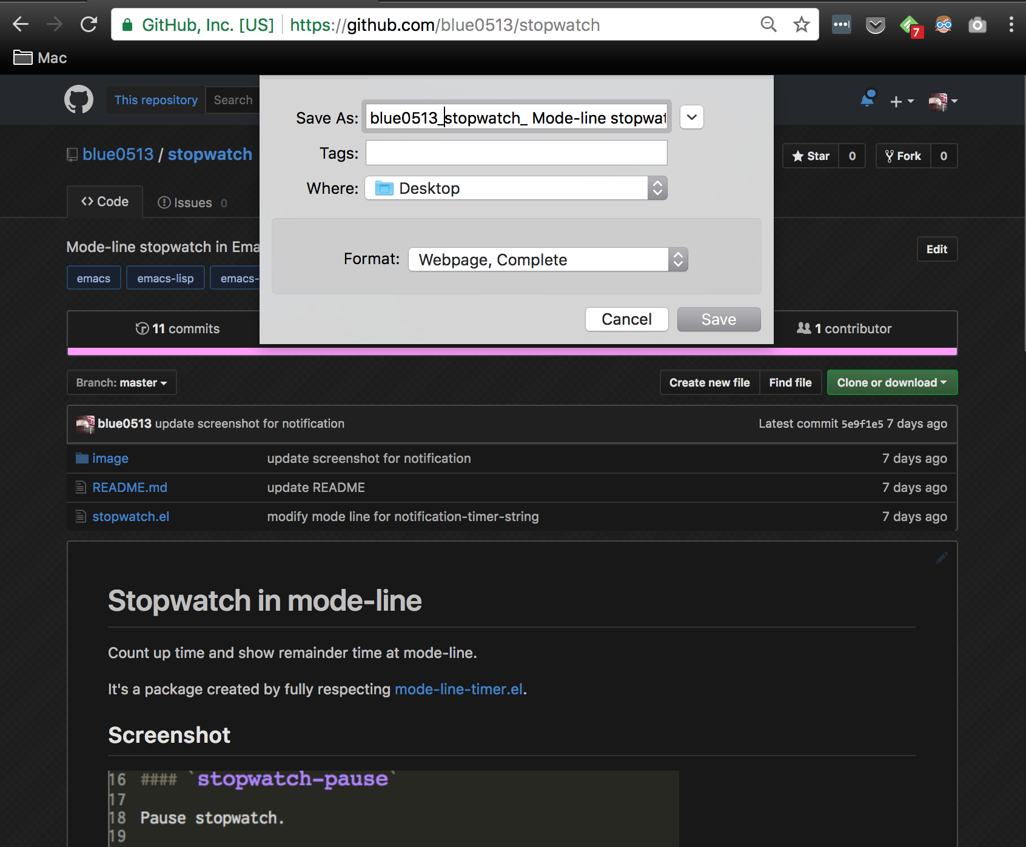Save page to Pocket extension
The width and height of the screenshot is (1026, 847).
tap(875, 24)
